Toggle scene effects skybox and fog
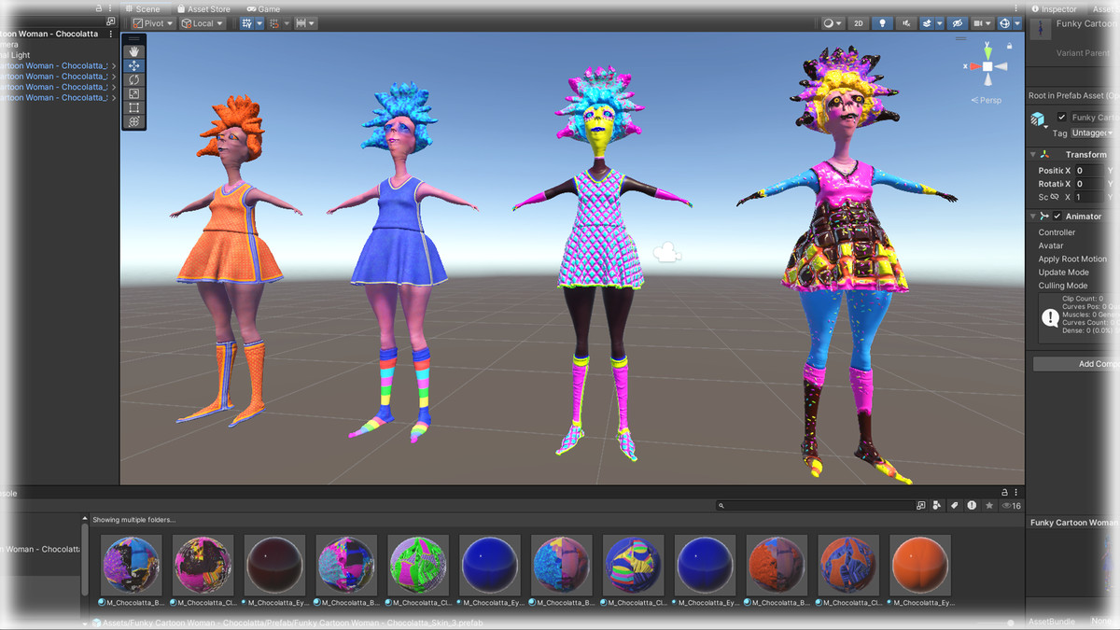Screen dimensions: 1120x630 pyautogui.click(x=928, y=23)
